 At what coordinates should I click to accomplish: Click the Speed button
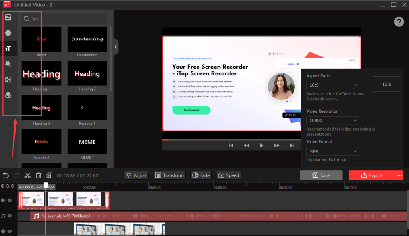(228, 175)
